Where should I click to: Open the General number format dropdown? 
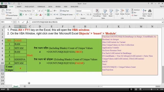pos(91,11)
